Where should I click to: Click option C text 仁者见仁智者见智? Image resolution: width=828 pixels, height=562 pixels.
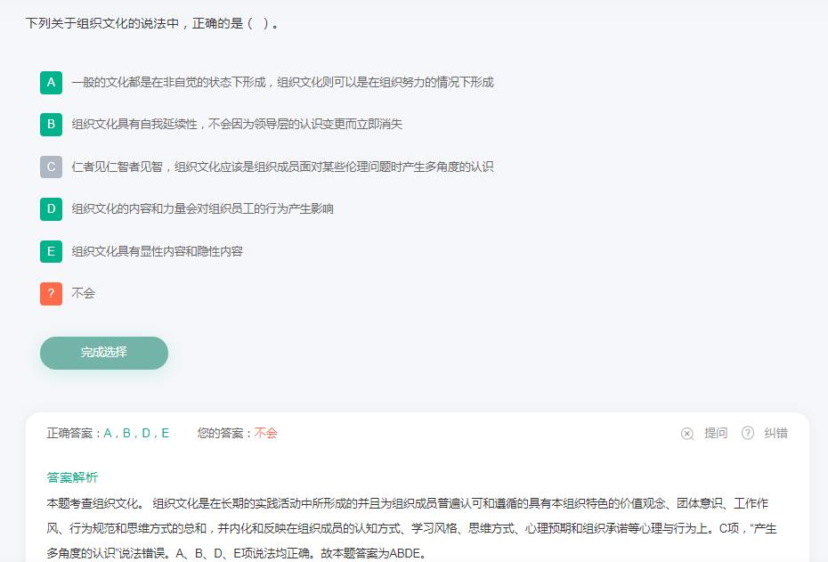282,167
